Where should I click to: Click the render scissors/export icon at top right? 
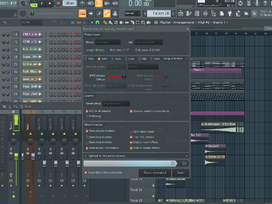pos(249,3)
